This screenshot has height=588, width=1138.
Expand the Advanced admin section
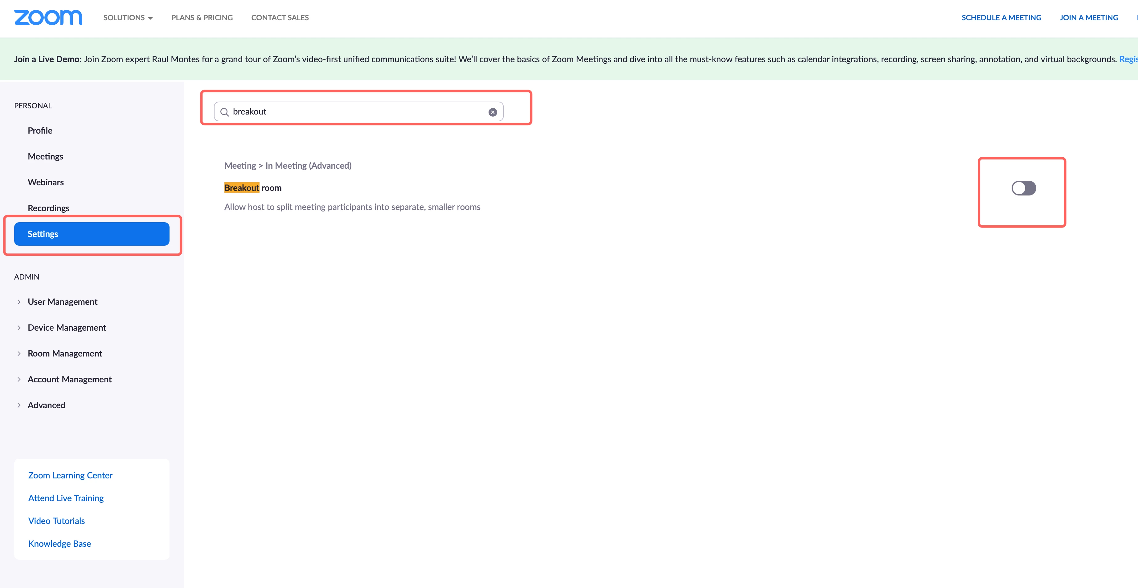46,405
